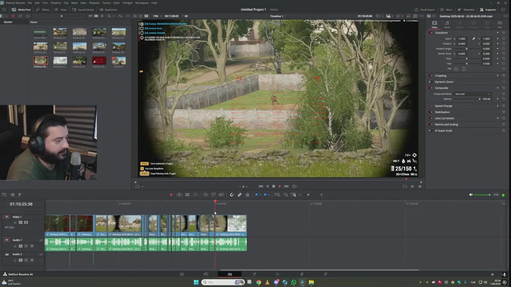Adjust the Rotation Angle slider
The height and width of the screenshot is (287, 511).
[466, 49]
